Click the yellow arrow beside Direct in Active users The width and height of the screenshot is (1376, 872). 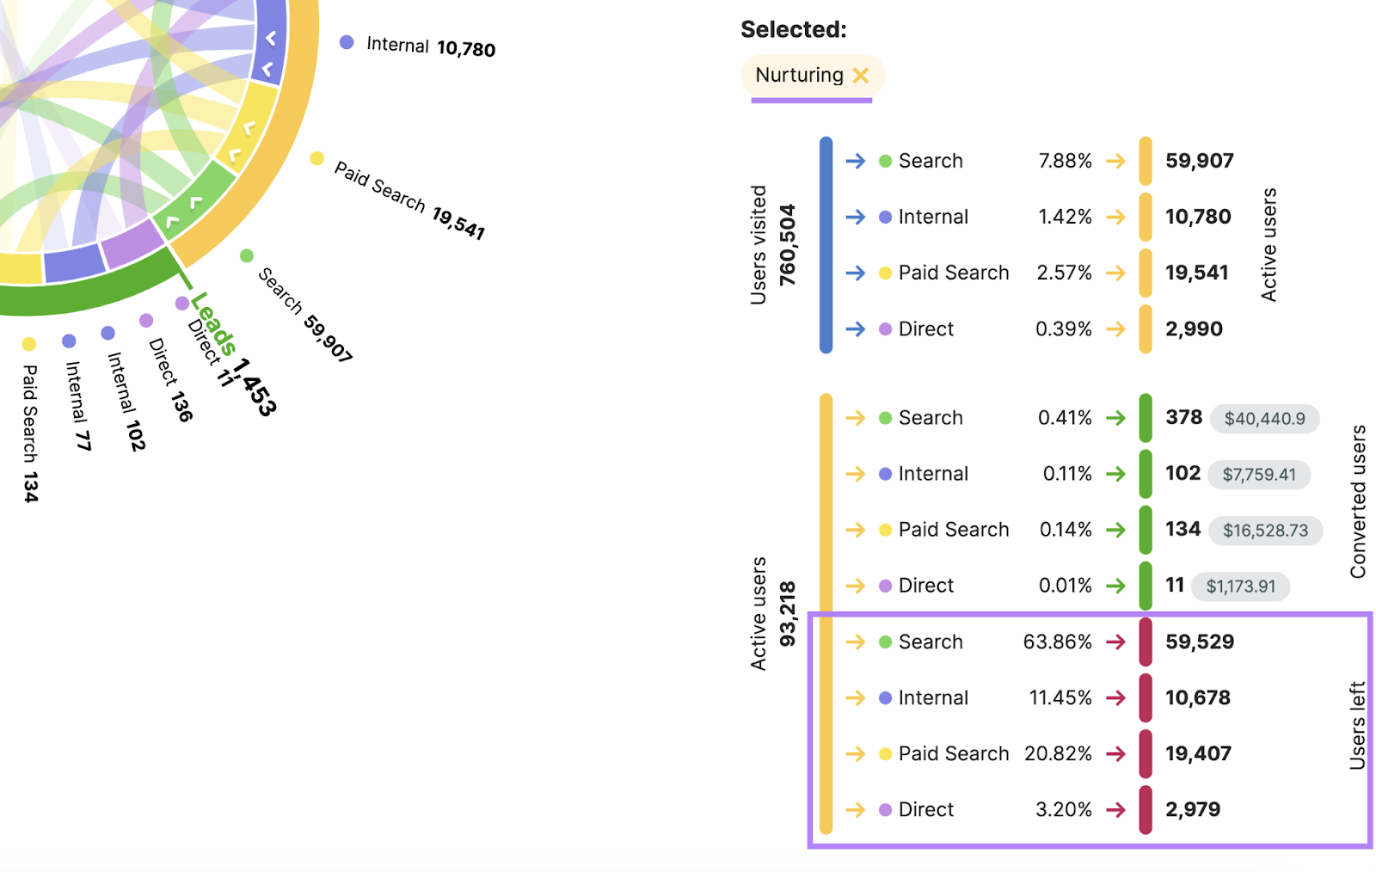pos(857,586)
